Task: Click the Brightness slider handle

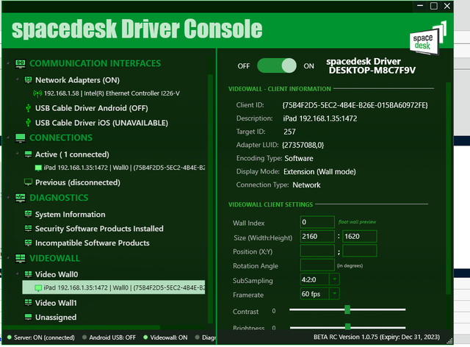Action: click(347, 326)
